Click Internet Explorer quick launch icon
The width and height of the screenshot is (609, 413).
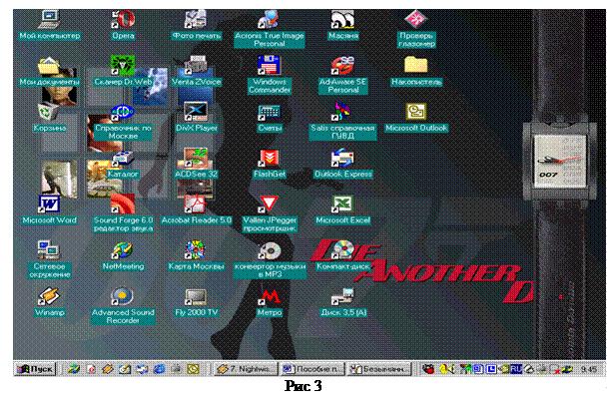[x=159, y=369]
